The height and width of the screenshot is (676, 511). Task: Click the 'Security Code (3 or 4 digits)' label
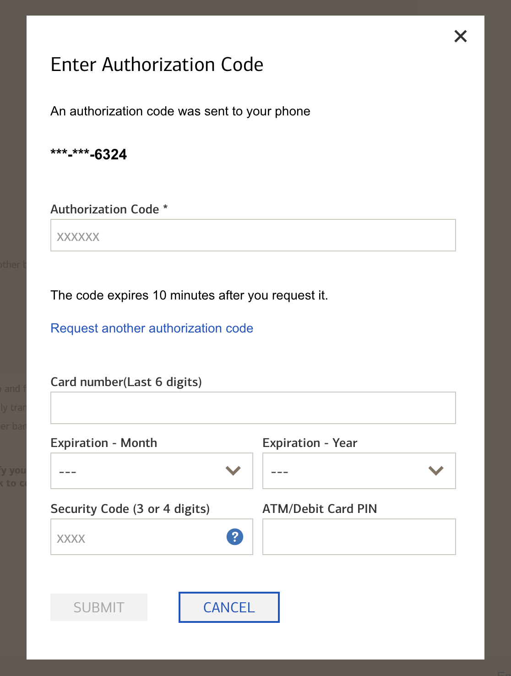(x=130, y=509)
